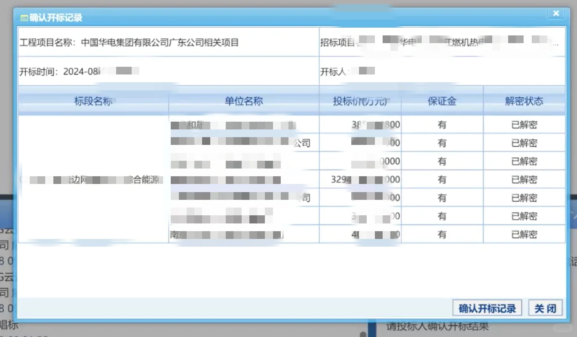Click the 投标价(万元) column header

tap(360, 101)
